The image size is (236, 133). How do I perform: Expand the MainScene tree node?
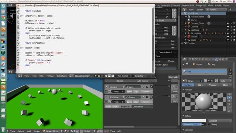pos(182,13)
